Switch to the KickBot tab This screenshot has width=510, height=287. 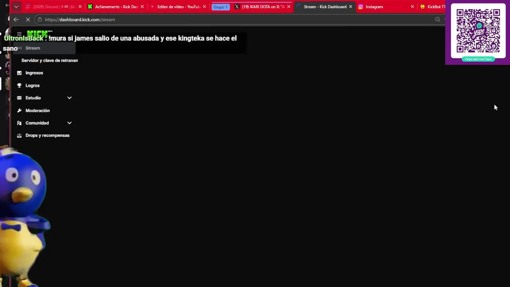click(x=432, y=7)
